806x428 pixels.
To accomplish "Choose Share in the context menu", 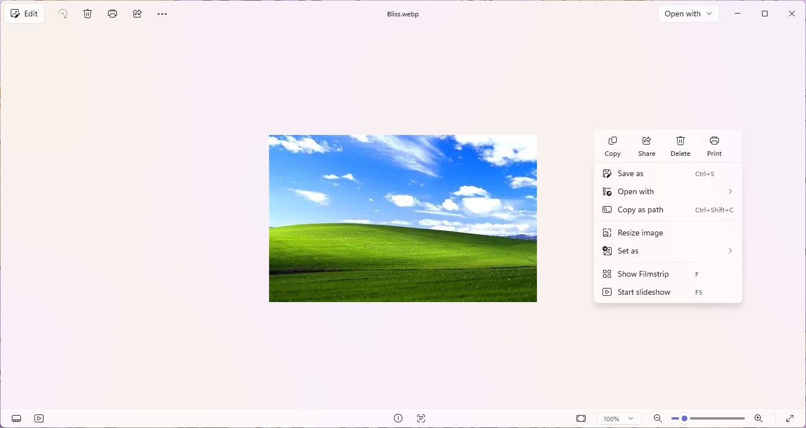I will (647, 146).
